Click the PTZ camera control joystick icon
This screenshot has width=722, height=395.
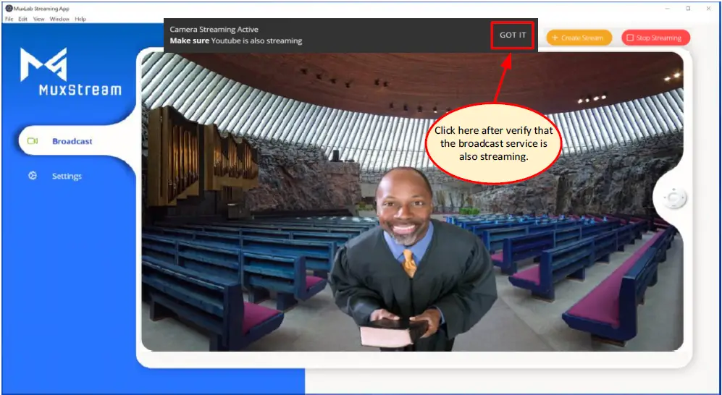point(675,198)
